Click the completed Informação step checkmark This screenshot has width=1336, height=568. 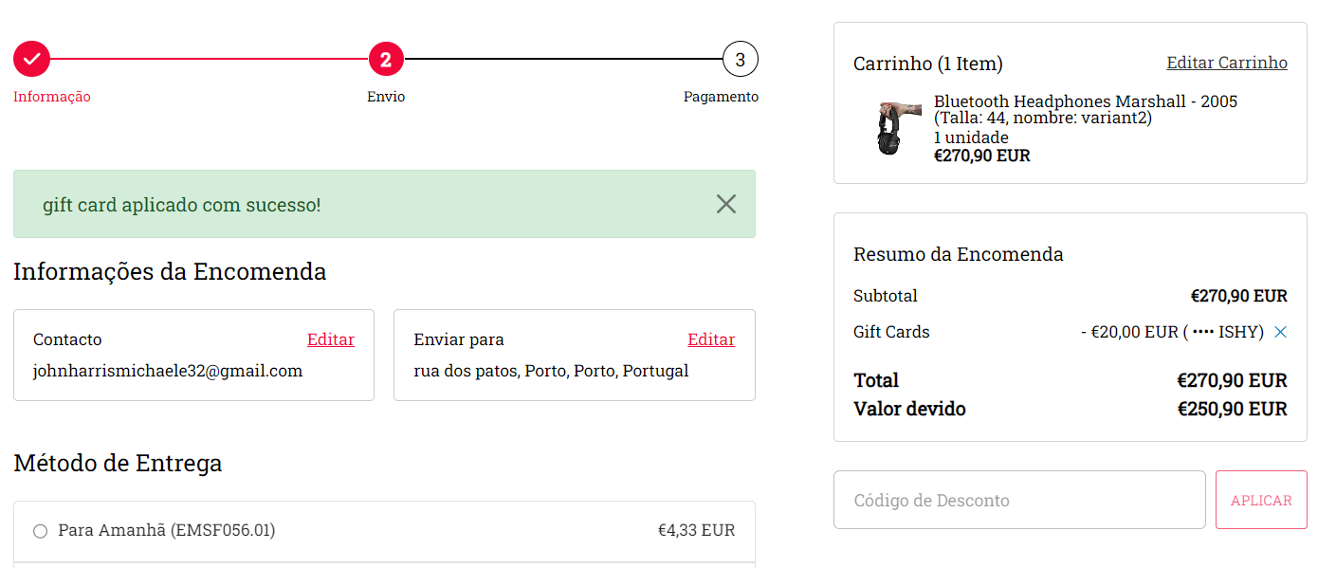click(x=31, y=59)
